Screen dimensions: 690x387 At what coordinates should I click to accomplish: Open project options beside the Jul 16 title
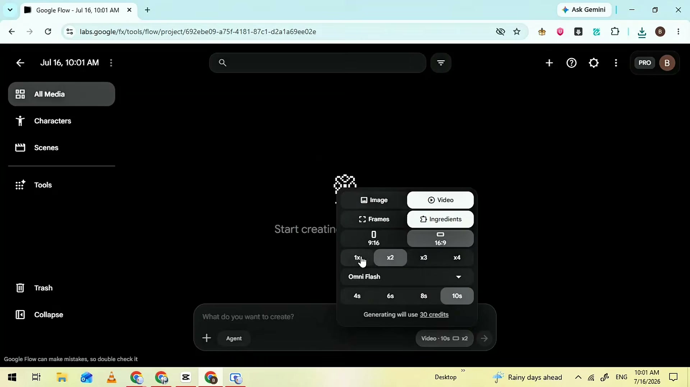point(111,63)
